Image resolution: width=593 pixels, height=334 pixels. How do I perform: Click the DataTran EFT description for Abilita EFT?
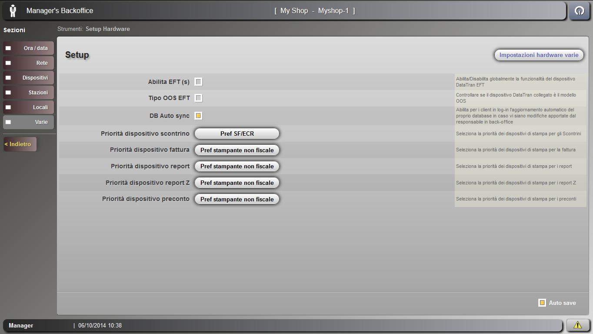point(516,82)
